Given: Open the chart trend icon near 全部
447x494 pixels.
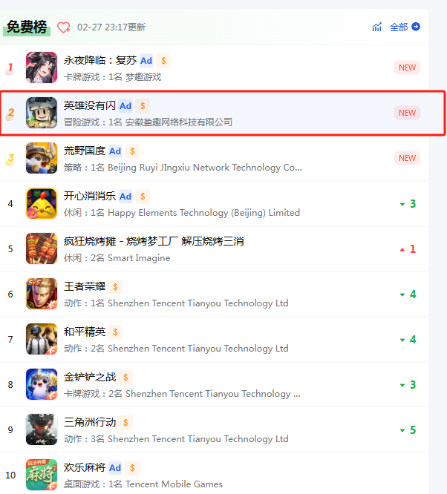Looking at the screenshot, I should tap(376, 27).
